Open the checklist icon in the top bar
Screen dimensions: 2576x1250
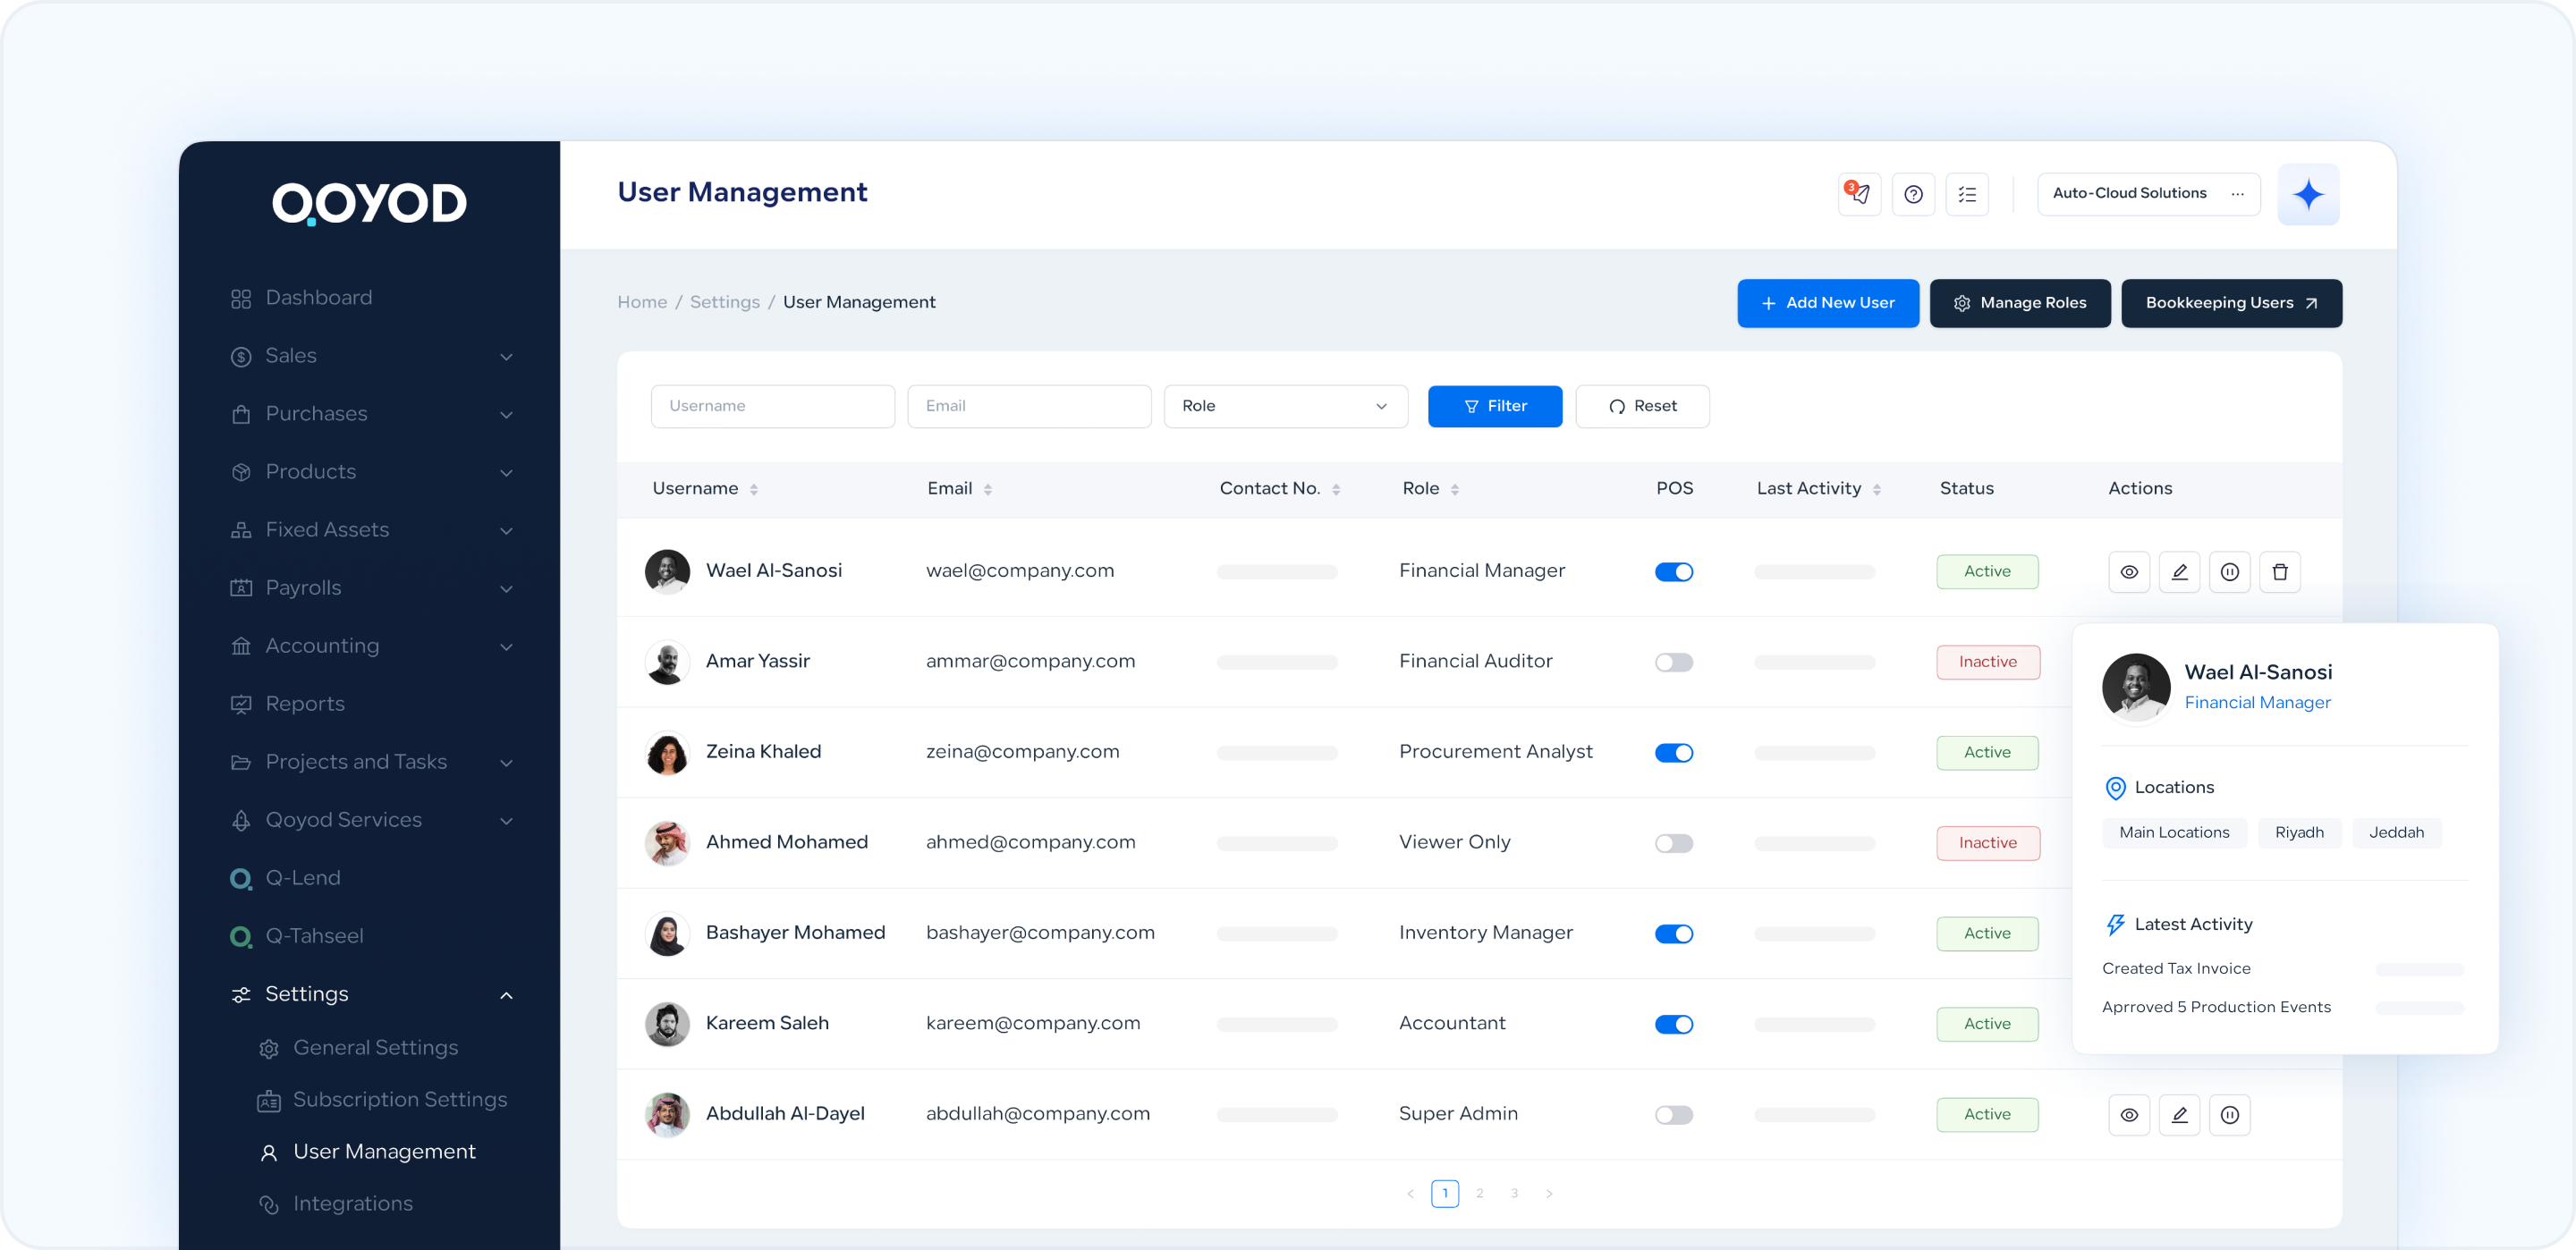tap(1966, 194)
